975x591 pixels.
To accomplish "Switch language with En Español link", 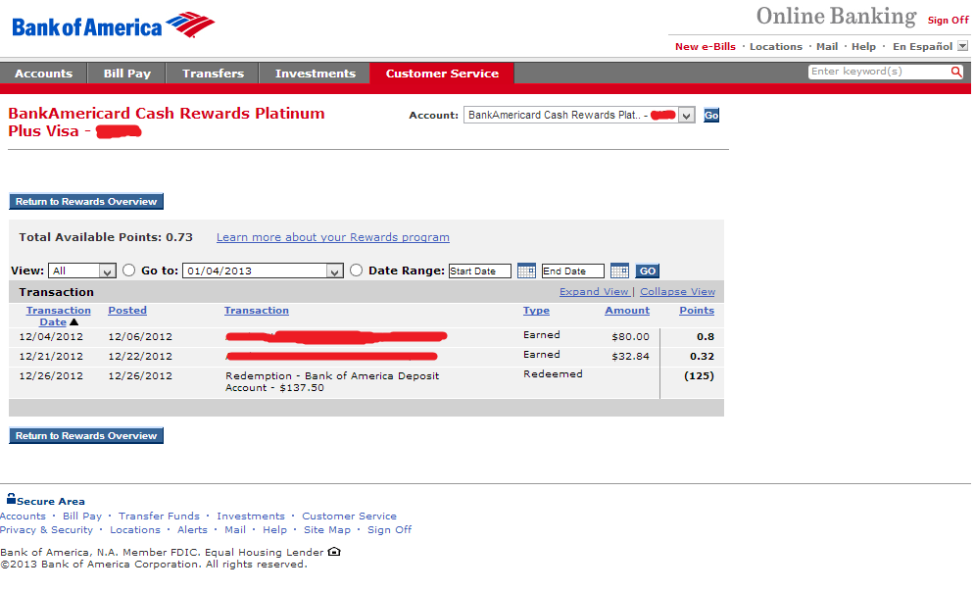I will coord(923,46).
